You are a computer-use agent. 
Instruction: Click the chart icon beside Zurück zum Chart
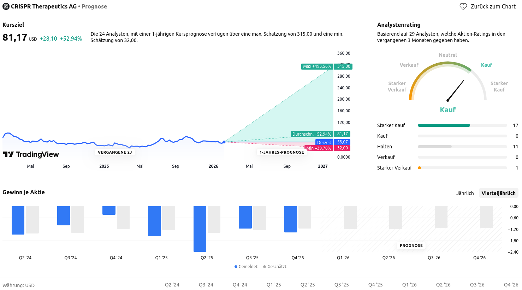(463, 6)
